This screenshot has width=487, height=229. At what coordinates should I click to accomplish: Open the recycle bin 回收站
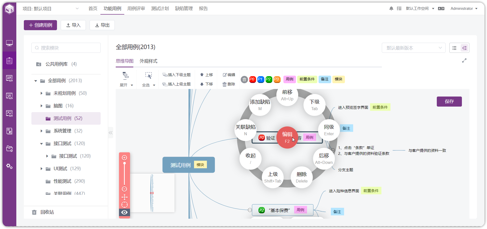[x=43, y=212]
